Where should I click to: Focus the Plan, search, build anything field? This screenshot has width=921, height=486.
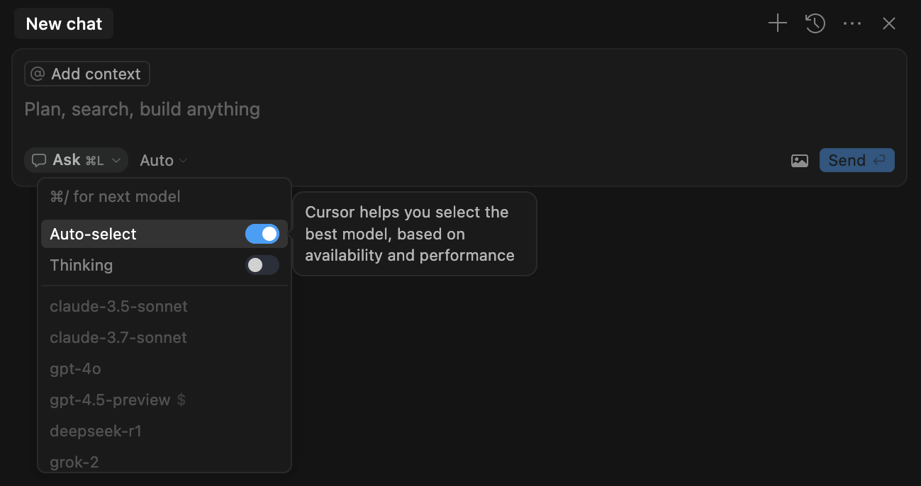(x=459, y=109)
